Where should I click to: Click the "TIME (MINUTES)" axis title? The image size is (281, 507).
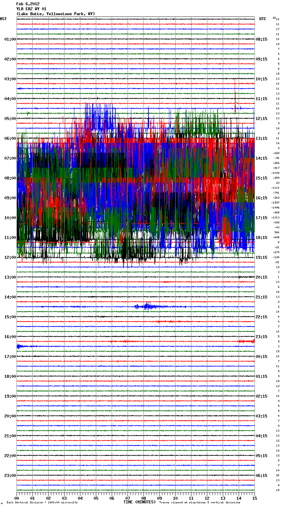140,502
